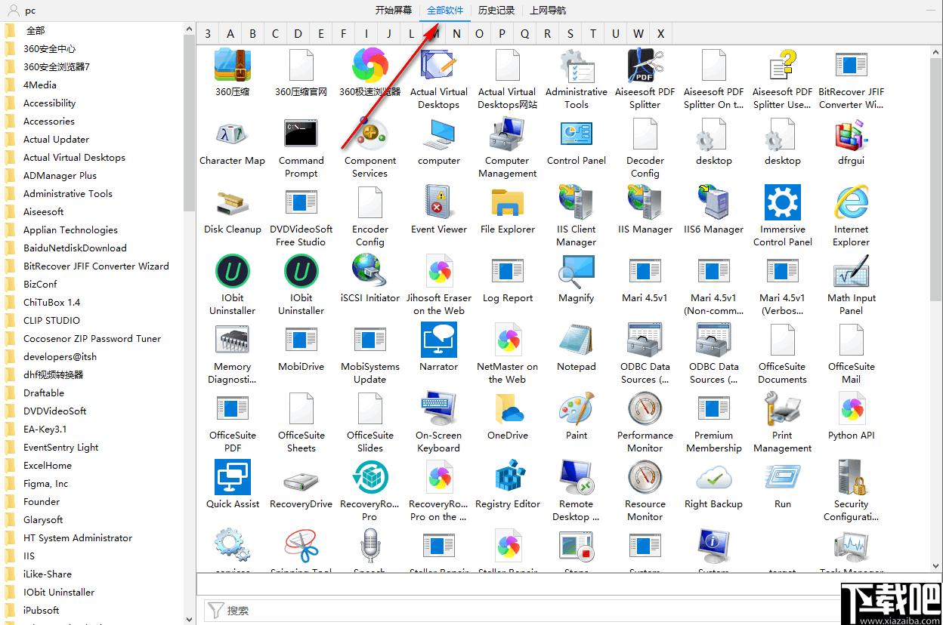The height and width of the screenshot is (625, 943).
Task: Open Control Panel icon
Action: pos(577,134)
